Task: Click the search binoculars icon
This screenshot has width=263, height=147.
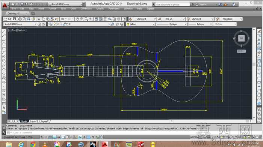Action: click(x=192, y=4)
